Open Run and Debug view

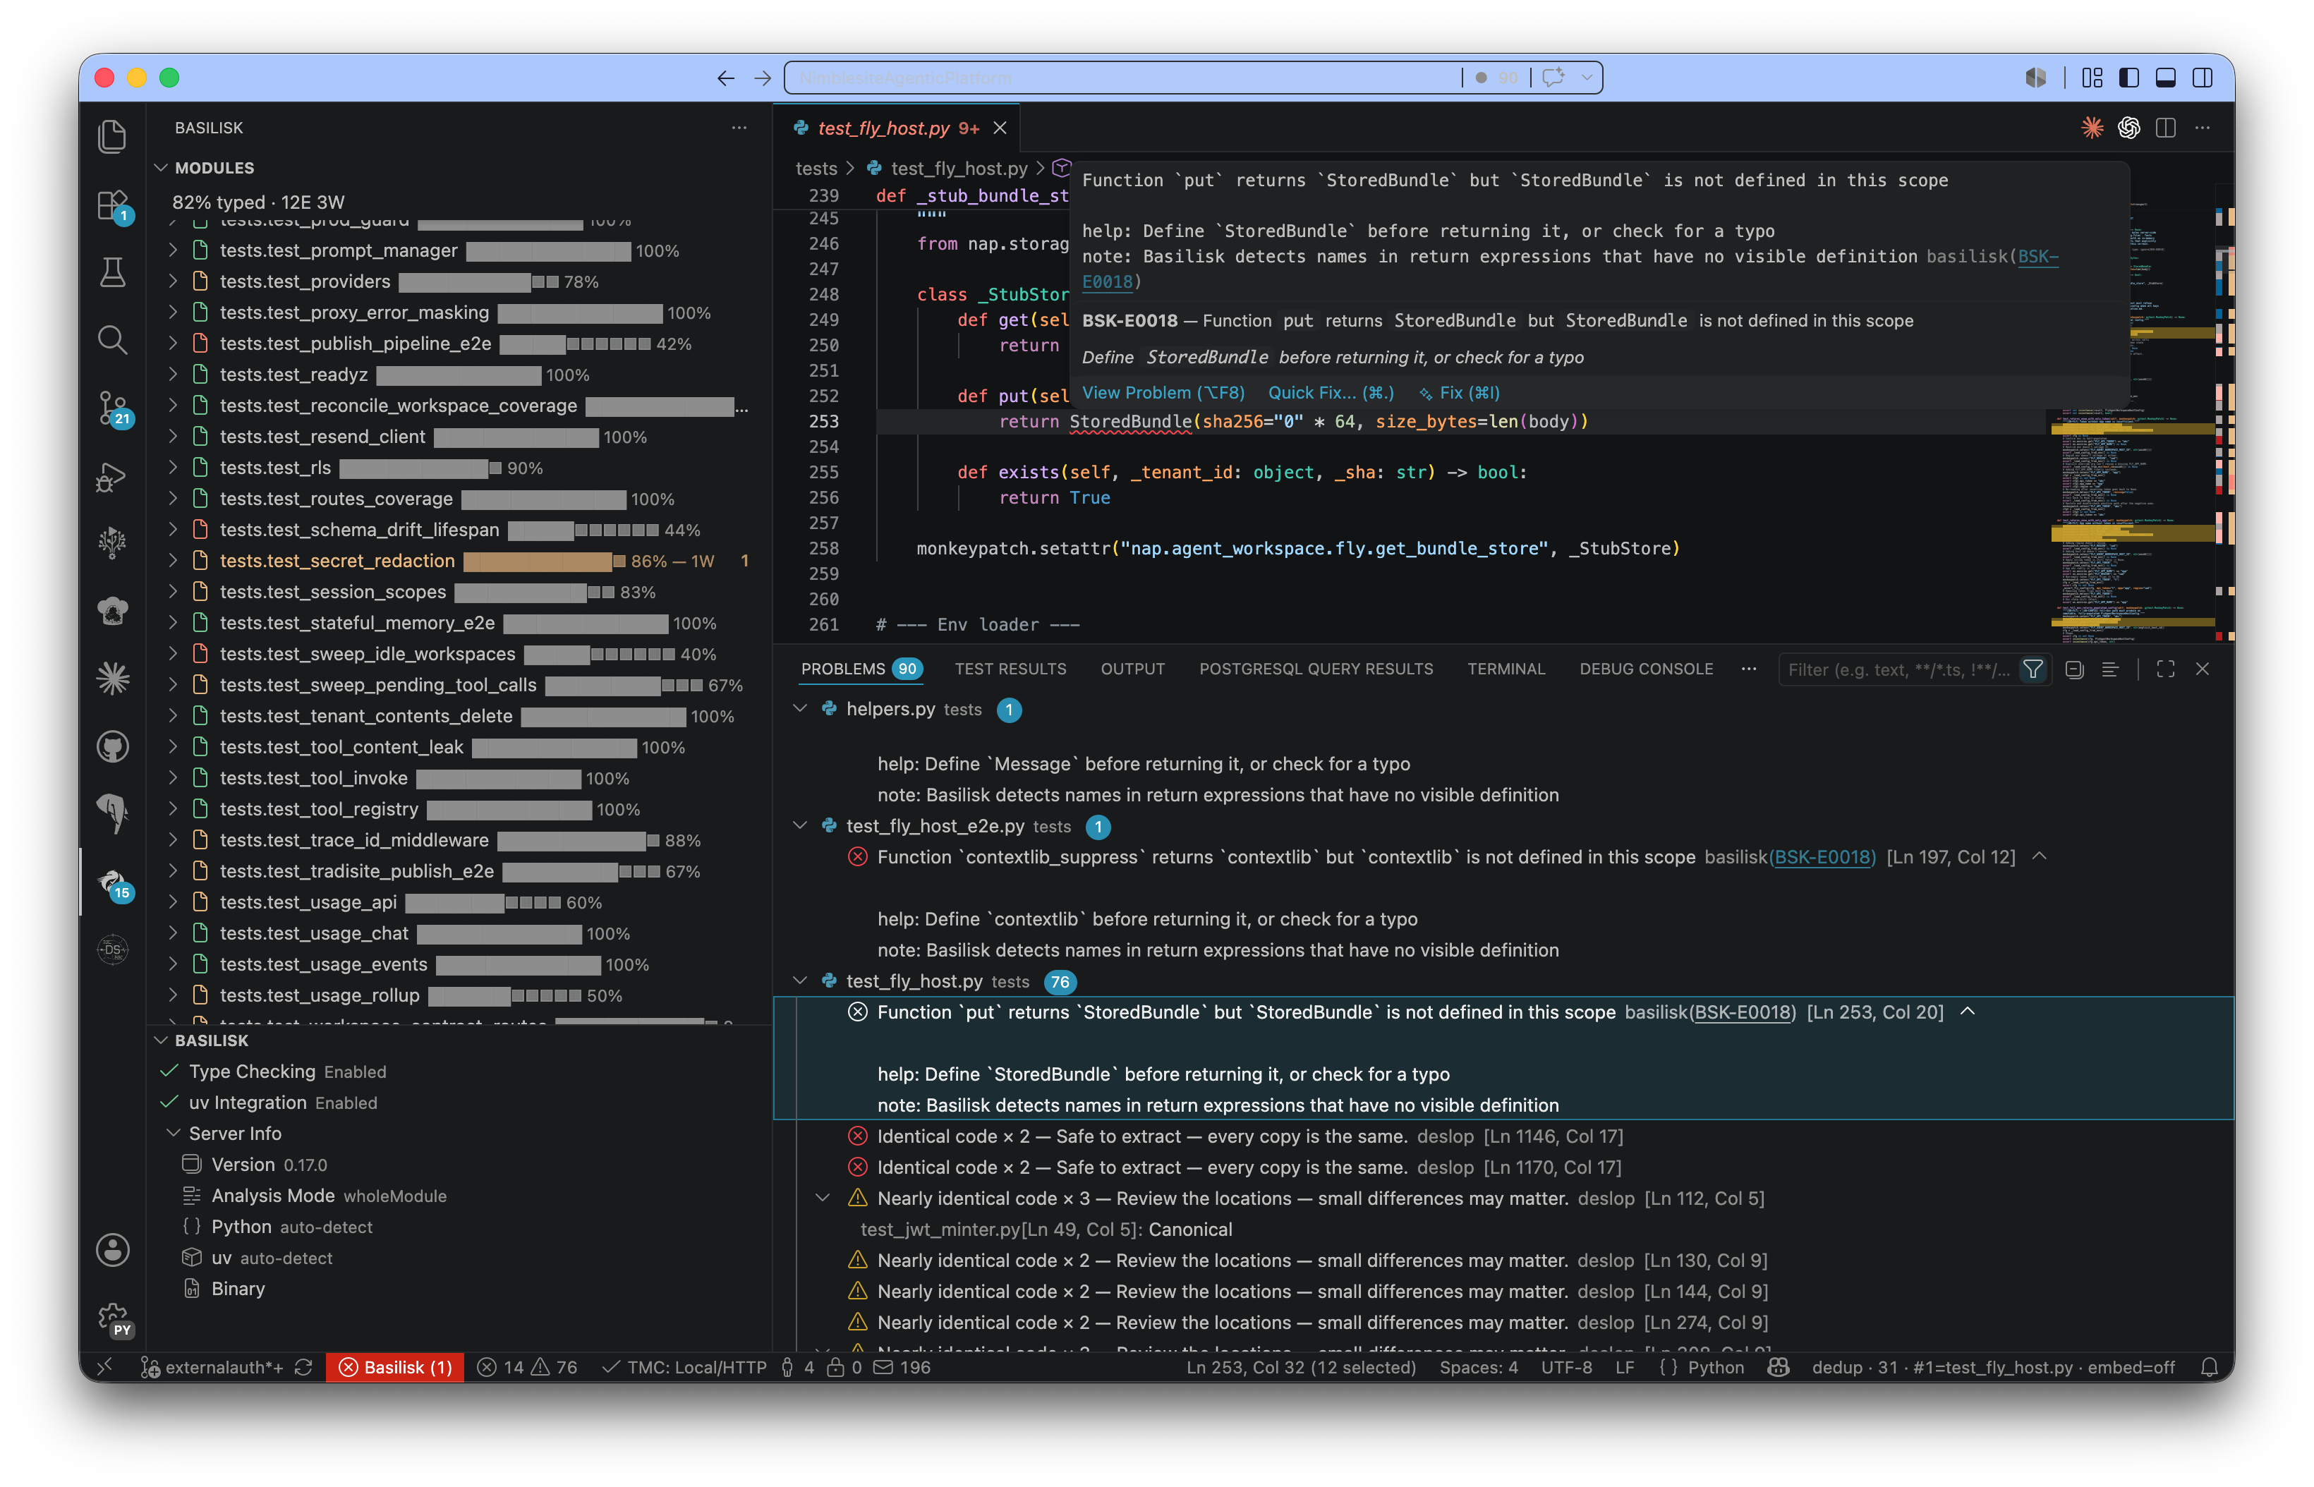click(112, 476)
